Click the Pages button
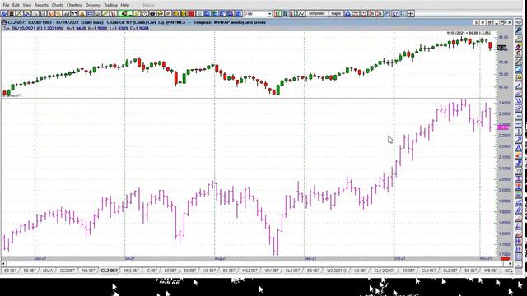Image resolution: width=527 pixels, height=296 pixels. click(x=336, y=14)
